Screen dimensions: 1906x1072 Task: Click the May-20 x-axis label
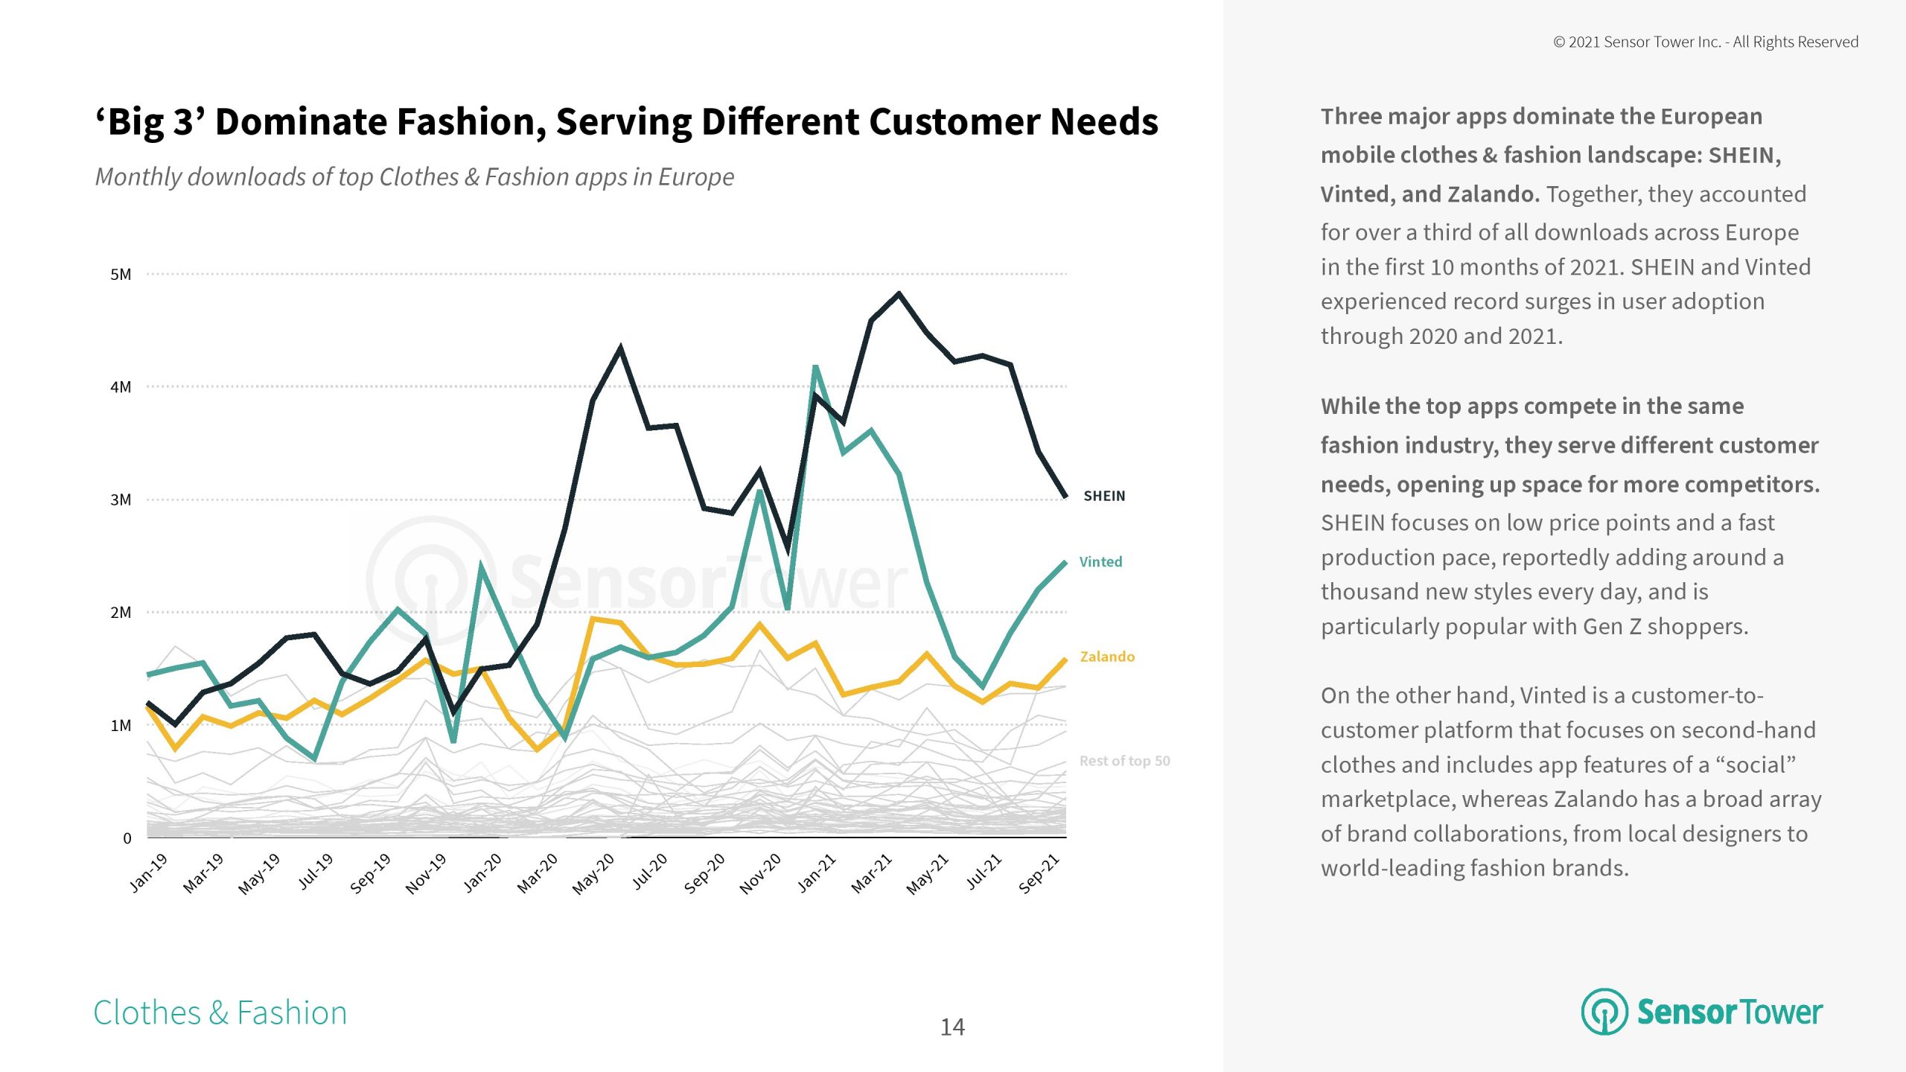[593, 873]
